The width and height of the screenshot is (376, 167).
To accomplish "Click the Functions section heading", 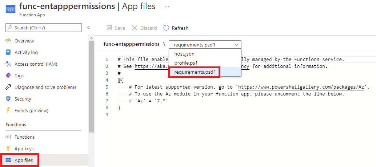I will tap(16, 125).
